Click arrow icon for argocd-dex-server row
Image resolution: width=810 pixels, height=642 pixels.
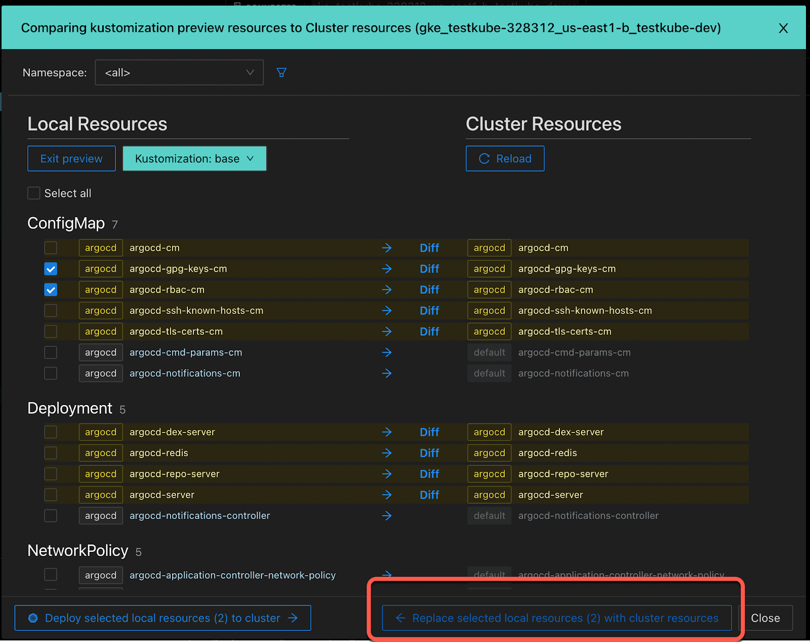coord(387,432)
